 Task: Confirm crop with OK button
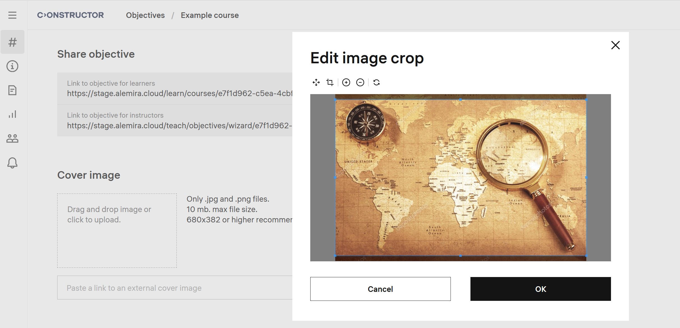540,289
